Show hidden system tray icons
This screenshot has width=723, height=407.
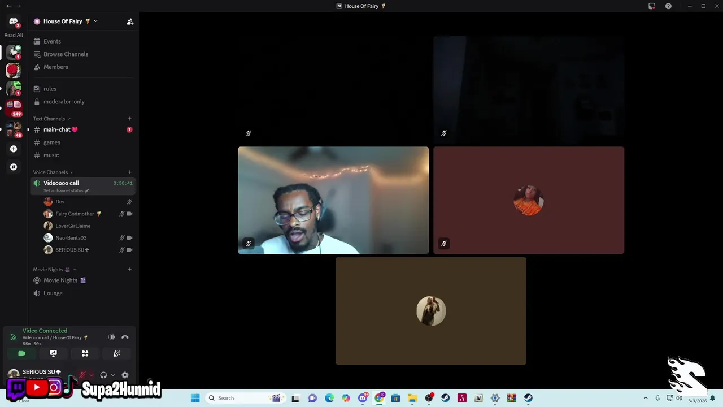[646, 398]
